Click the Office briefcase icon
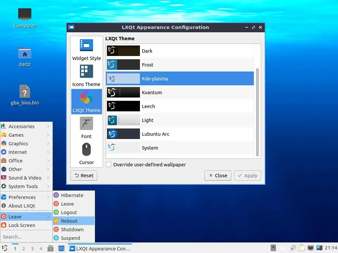 pyautogui.click(x=4, y=160)
